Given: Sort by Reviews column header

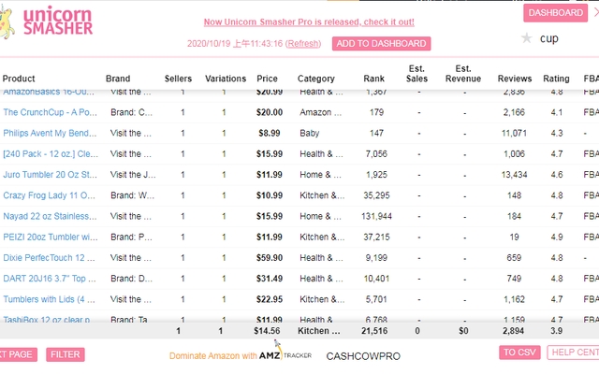Looking at the screenshot, I should pos(515,79).
